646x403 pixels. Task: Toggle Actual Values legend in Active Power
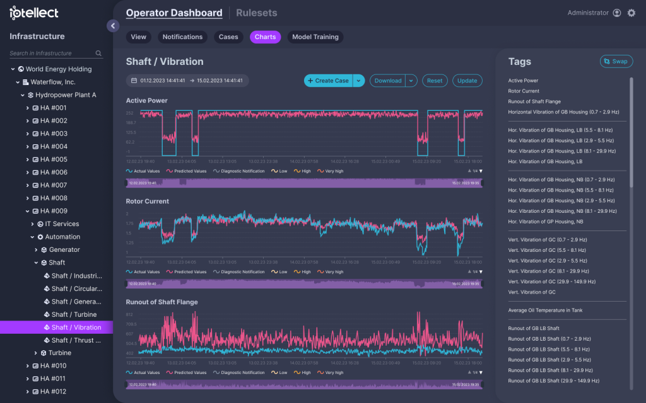point(143,171)
